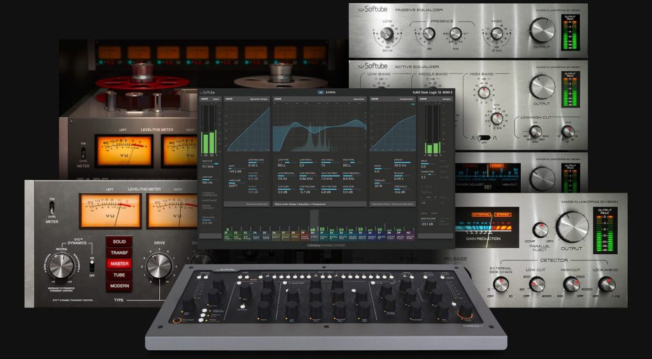Adjust the Threshold slider at -0.6 dB
Viewport: 652px width, 359px height.
pyautogui.click(x=402, y=189)
